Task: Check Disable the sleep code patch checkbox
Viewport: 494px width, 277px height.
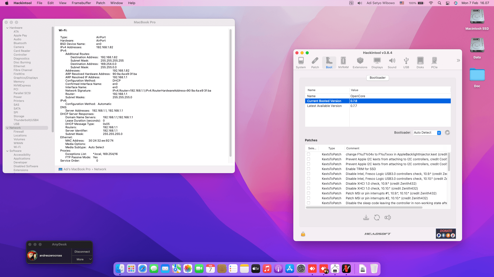Action: (x=308, y=203)
